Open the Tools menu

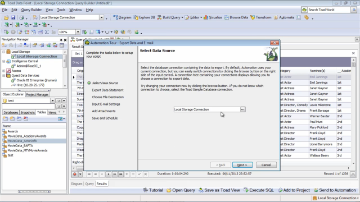coord(61,10)
